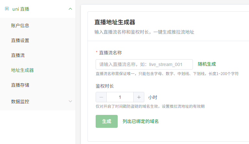Click the 直播流名称 field label
The width and height of the screenshot is (249, 144).
(110, 52)
